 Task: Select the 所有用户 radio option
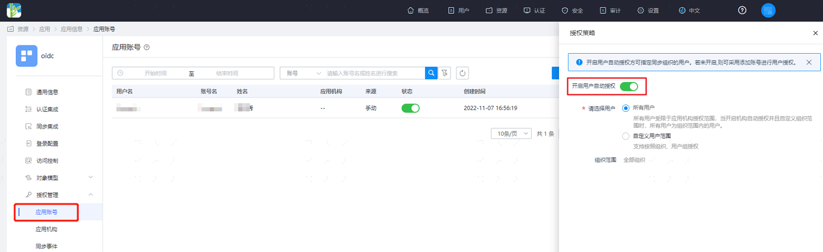tap(625, 108)
